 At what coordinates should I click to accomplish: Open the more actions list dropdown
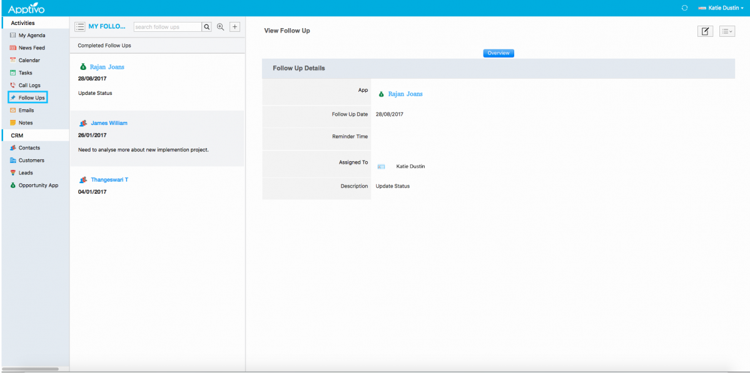pos(727,31)
